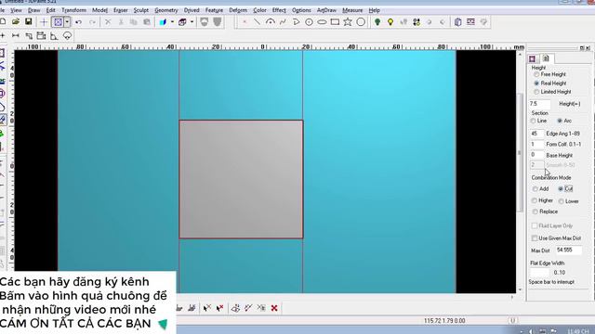The width and height of the screenshot is (595, 334).
Task: Open the View menu
Action: coord(16,10)
